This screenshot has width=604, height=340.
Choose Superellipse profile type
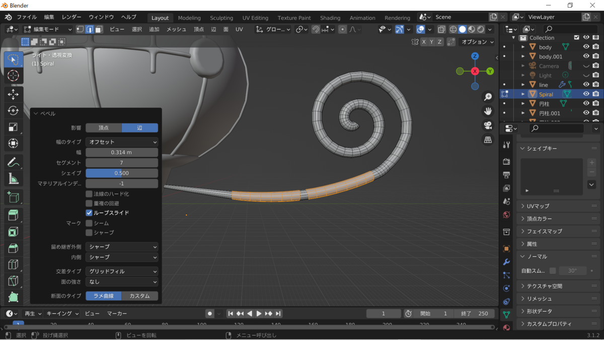point(104,296)
